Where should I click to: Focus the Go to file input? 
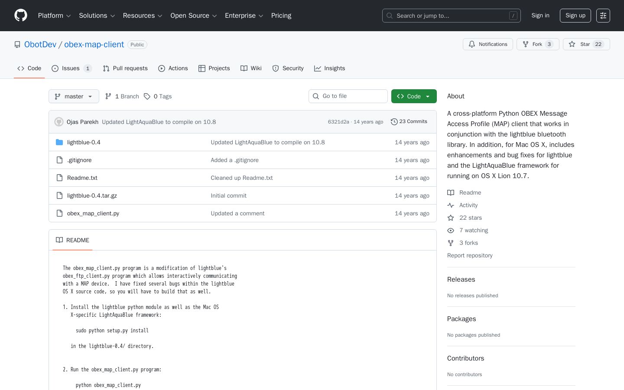pyautogui.click(x=348, y=96)
